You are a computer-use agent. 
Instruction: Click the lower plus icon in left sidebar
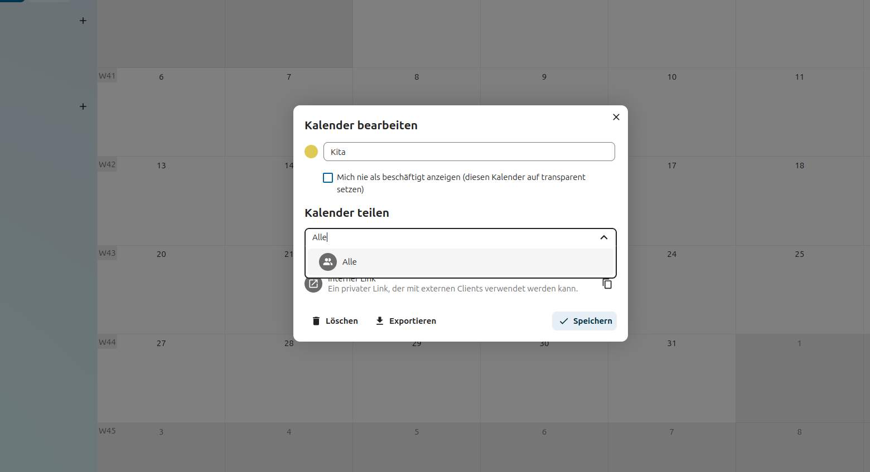tap(83, 106)
